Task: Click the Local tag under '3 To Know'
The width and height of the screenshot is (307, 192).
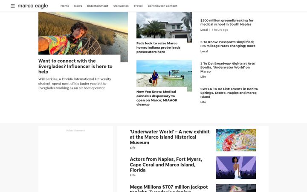Action: point(204,51)
